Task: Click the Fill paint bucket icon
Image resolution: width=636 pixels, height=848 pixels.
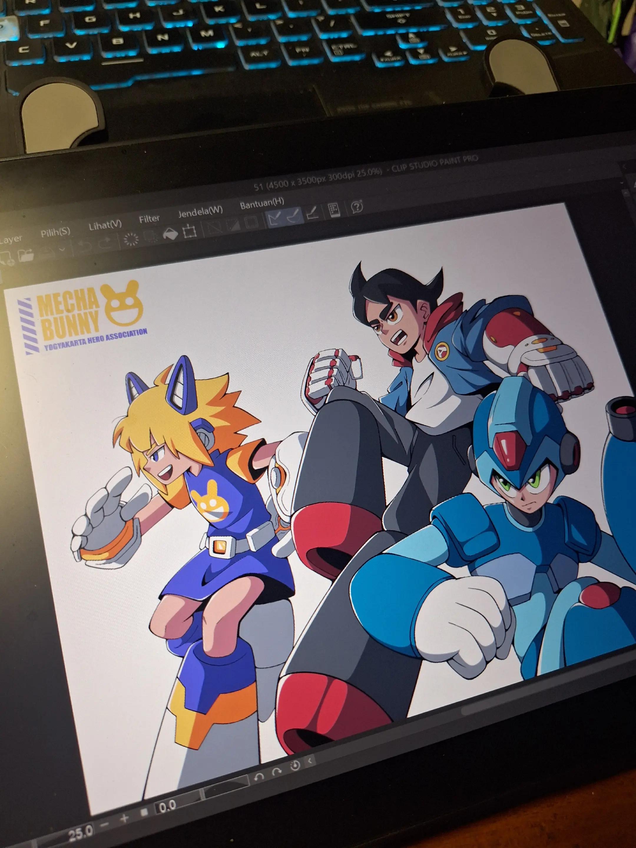Action: [x=170, y=234]
